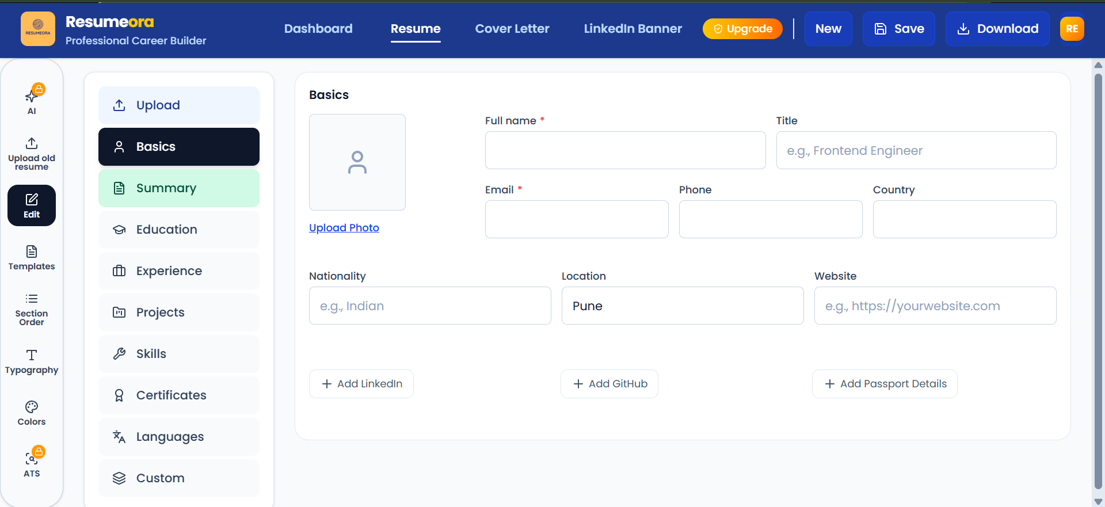Open the Cover Letter tab
The height and width of the screenshot is (507, 1105).
pyautogui.click(x=512, y=29)
